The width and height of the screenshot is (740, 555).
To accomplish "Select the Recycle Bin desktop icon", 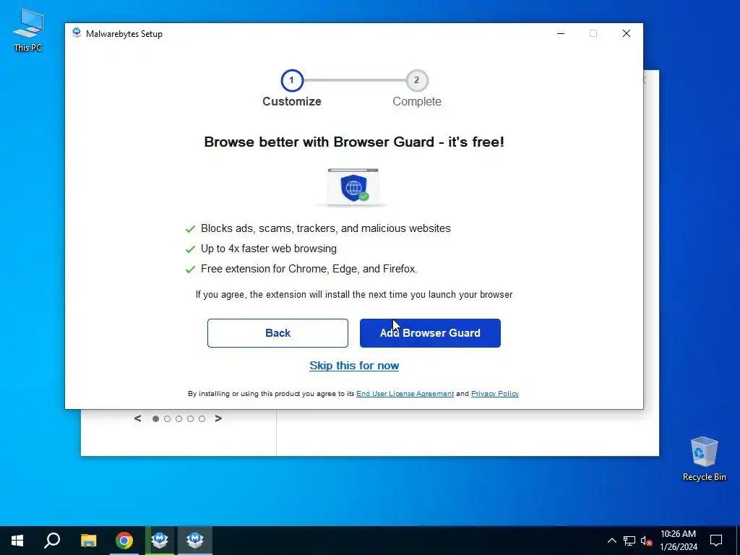I will pos(704,459).
